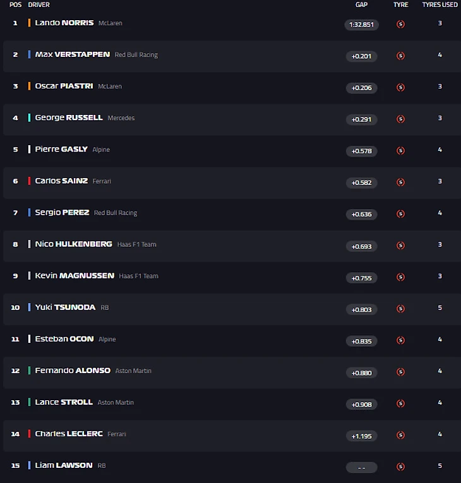Click the red Ferrari color bar beside Sainz
Image resolution: width=461 pixels, height=483 pixels.
pyautogui.click(x=29, y=181)
